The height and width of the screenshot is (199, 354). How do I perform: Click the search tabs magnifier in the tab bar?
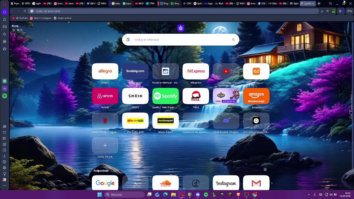pos(330,4)
